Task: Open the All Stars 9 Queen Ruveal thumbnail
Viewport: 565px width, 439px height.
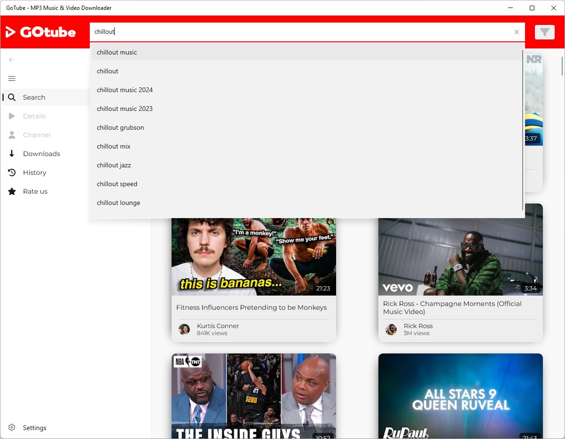Action: pos(461,396)
